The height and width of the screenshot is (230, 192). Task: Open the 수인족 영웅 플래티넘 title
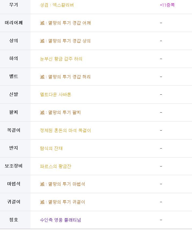(x=61, y=220)
